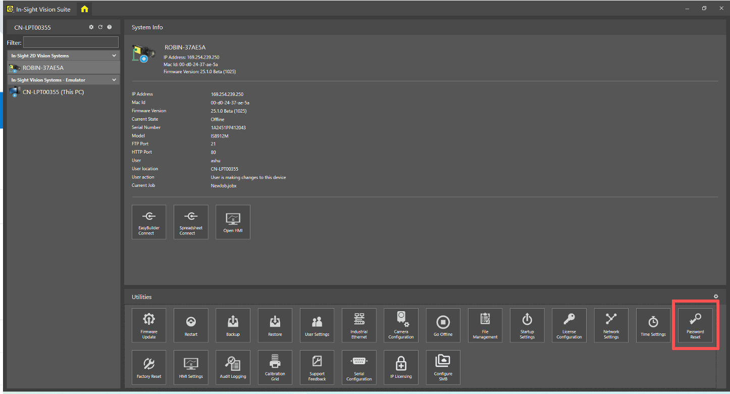The height and width of the screenshot is (394, 730).
Task: Open the Password Reset utility
Action: (x=695, y=325)
